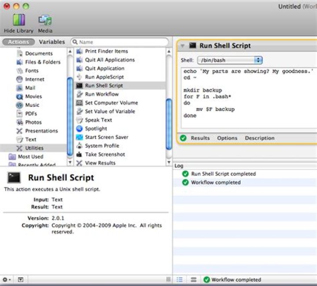Click the split view resize handle in bottom bar
Screen dimensions: 317x286
point(168,279)
